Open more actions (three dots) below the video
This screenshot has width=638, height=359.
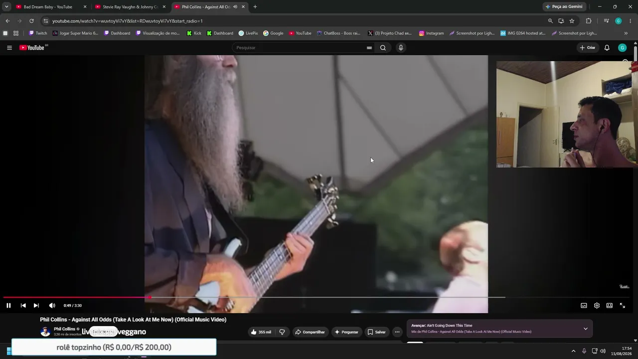click(x=397, y=332)
